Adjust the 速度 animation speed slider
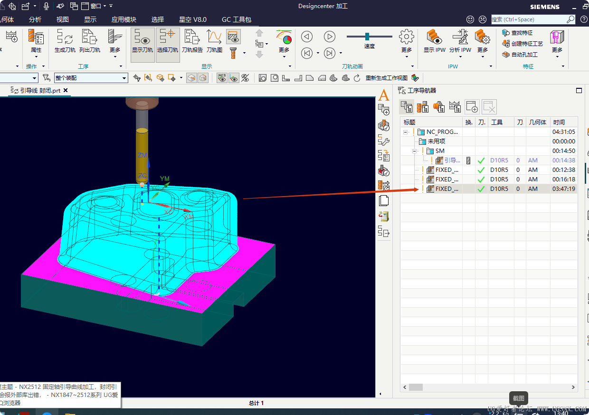The height and width of the screenshot is (415, 589). click(x=367, y=37)
